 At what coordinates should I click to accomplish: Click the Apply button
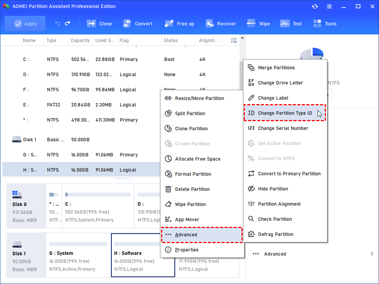coord(25,23)
